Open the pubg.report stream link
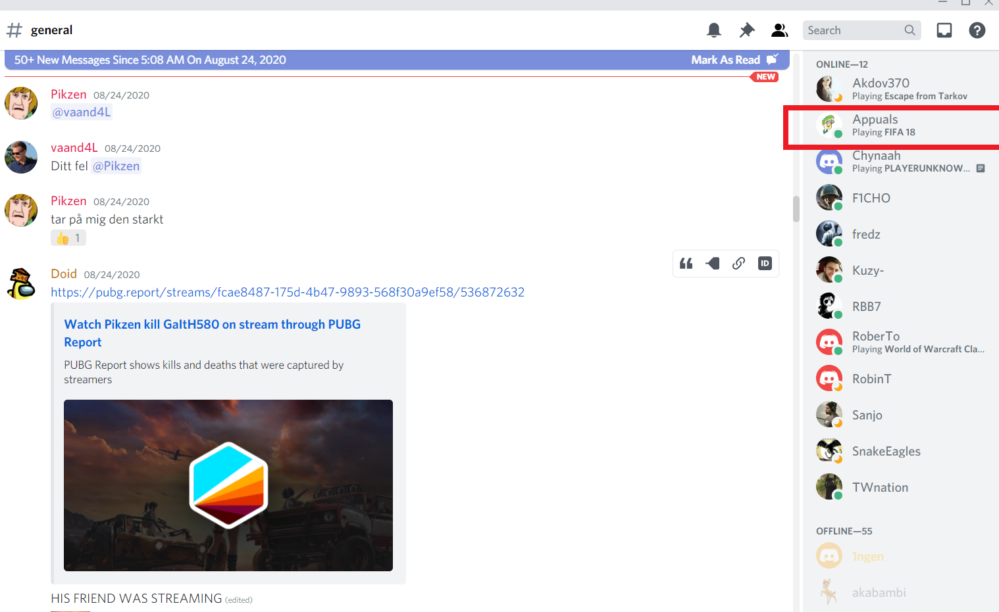The image size is (999, 612). pos(288,292)
